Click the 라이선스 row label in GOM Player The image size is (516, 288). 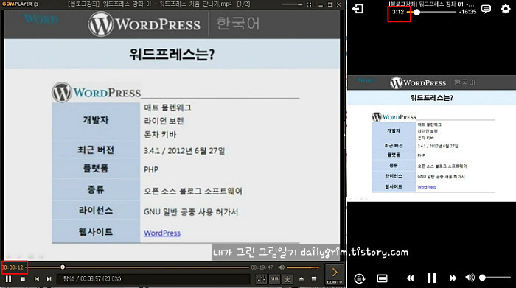pos(96,211)
